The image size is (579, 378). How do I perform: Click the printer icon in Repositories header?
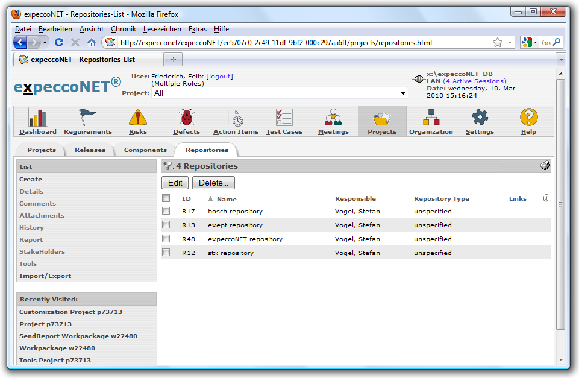[545, 166]
